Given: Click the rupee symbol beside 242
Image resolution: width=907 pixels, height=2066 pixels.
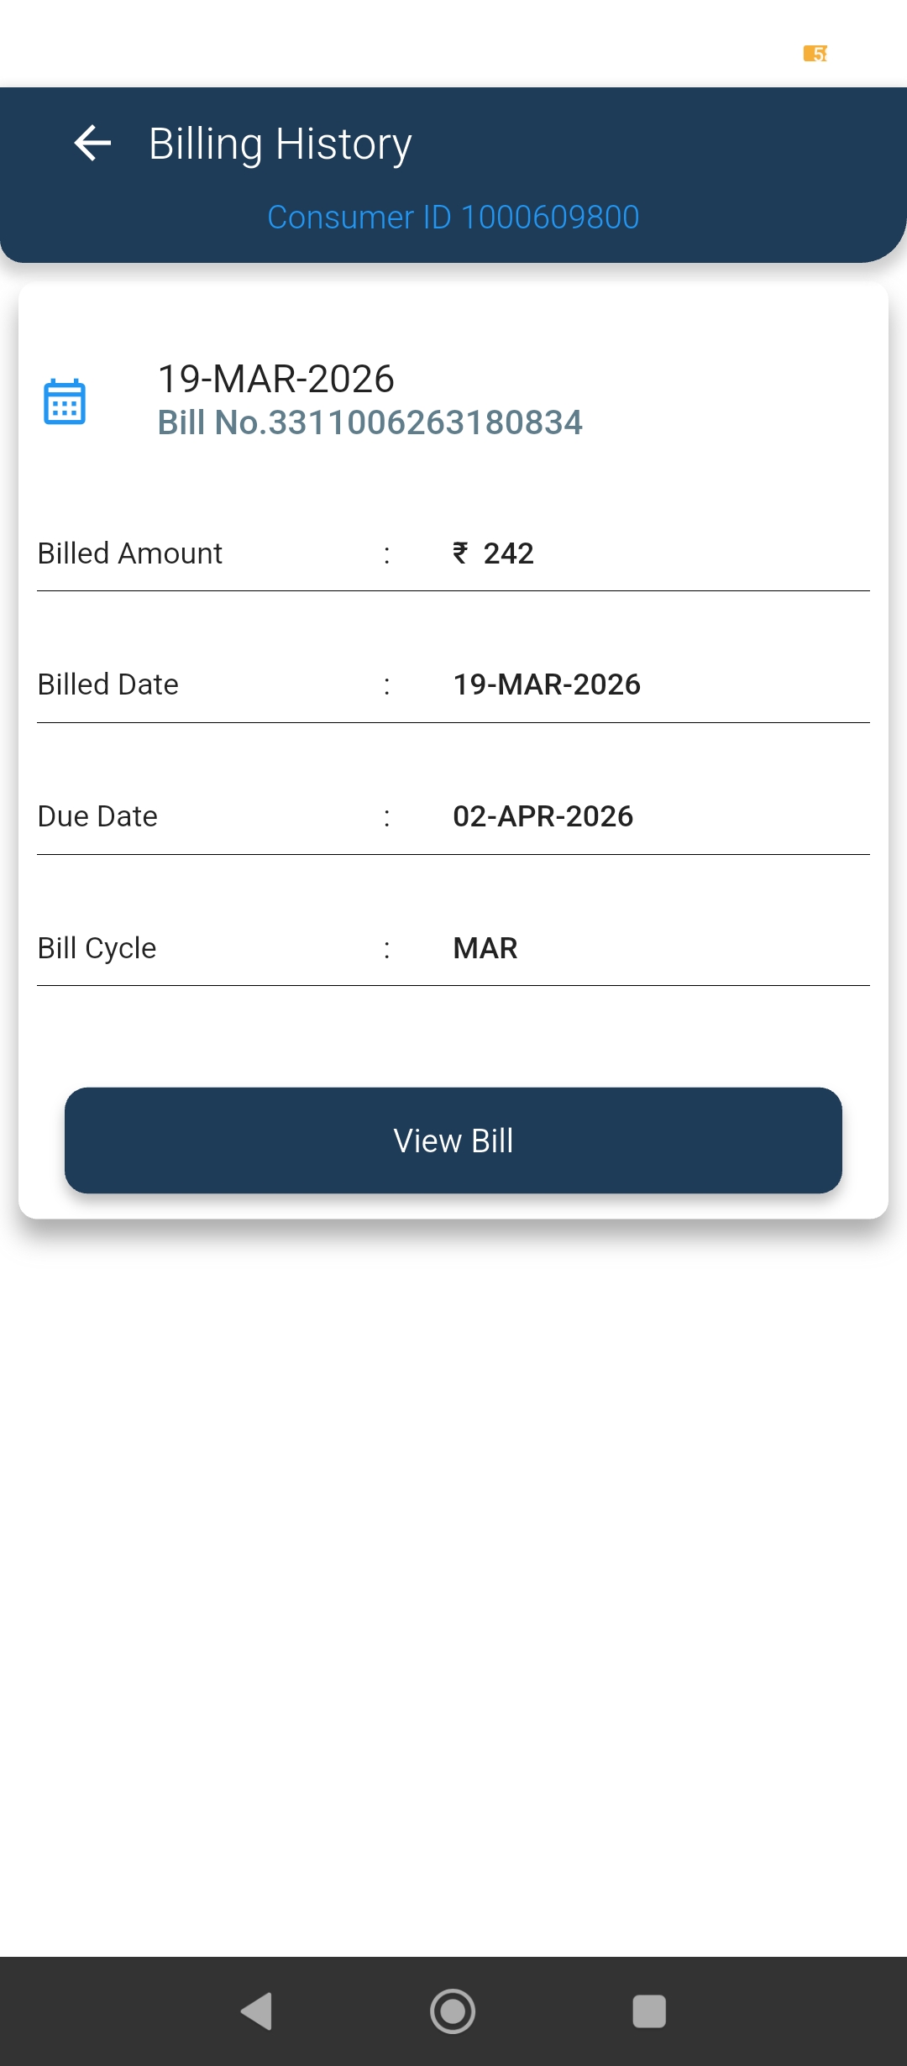Looking at the screenshot, I should click(460, 553).
